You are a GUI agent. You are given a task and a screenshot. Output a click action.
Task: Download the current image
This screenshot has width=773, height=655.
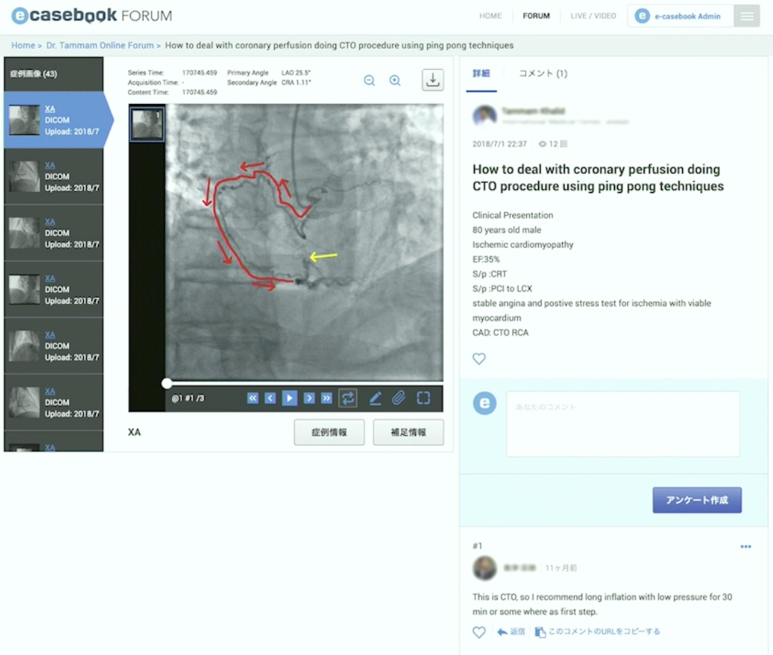pyautogui.click(x=433, y=80)
